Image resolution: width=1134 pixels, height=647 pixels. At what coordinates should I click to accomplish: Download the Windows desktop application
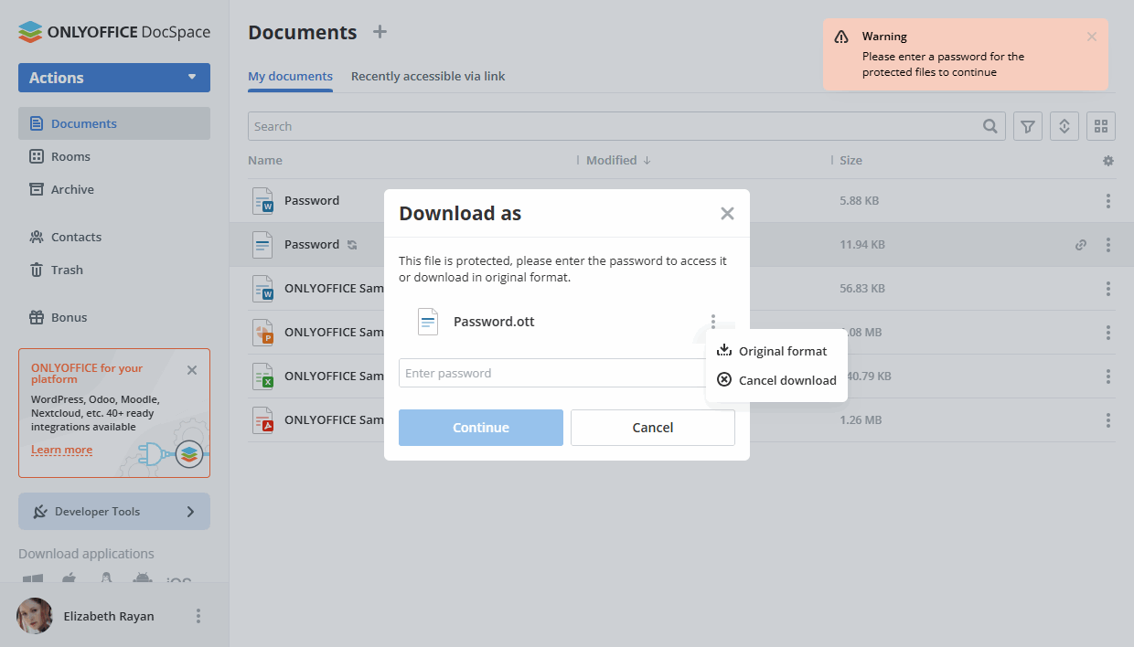point(33,579)
